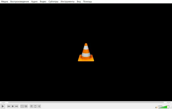This screenshot has height=109, width=172.
Task: Open the Вид menu
Action: pyautogui.click(x=79, y=2)
